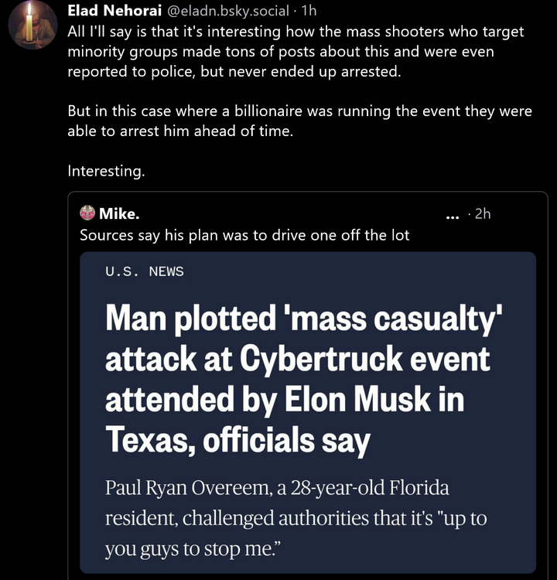Click the paragraph starting 'But in this case'
This screenshot has width=557, height=580.
(x=299, y=121)
